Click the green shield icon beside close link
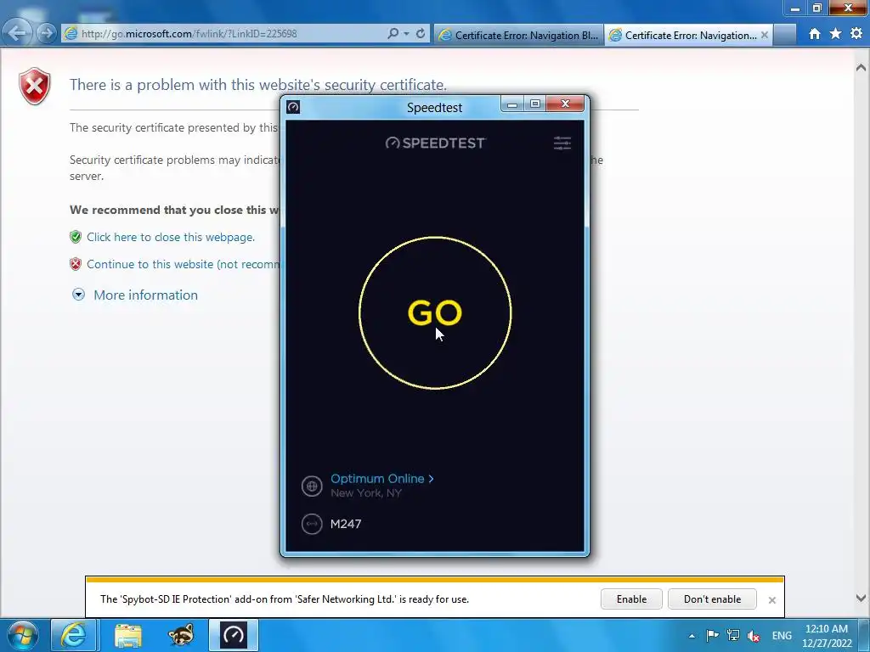Screen dimensions: 870x652 76,237
